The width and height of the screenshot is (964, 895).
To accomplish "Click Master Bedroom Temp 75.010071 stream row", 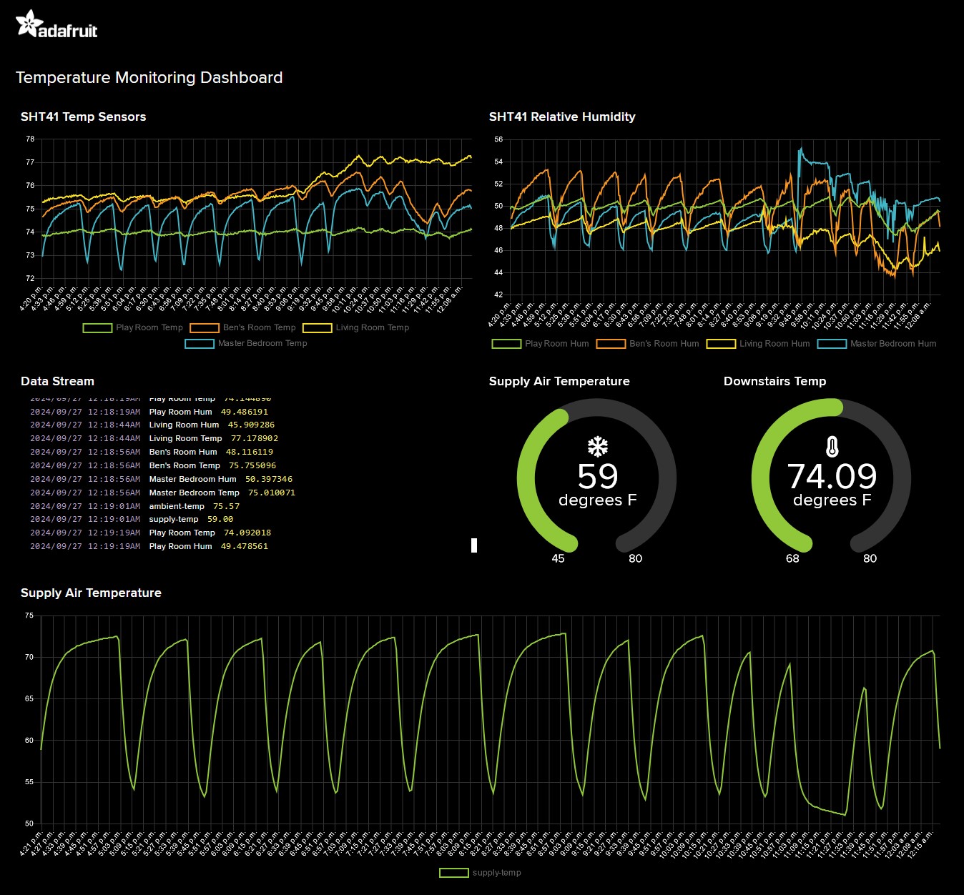I will (163, 493).
